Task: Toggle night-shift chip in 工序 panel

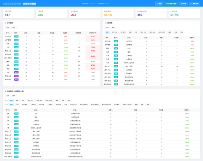Action: [113, 27]
